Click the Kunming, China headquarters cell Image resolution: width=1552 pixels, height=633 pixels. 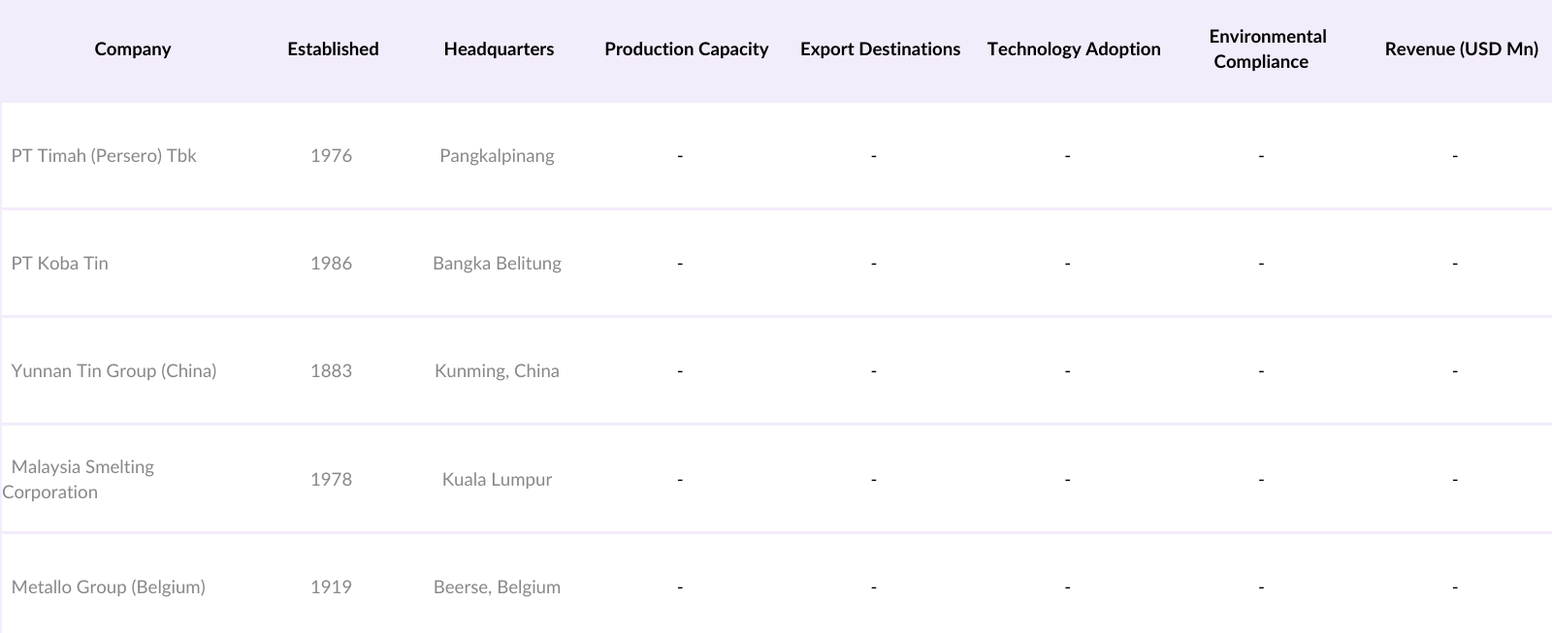[497, 371]
